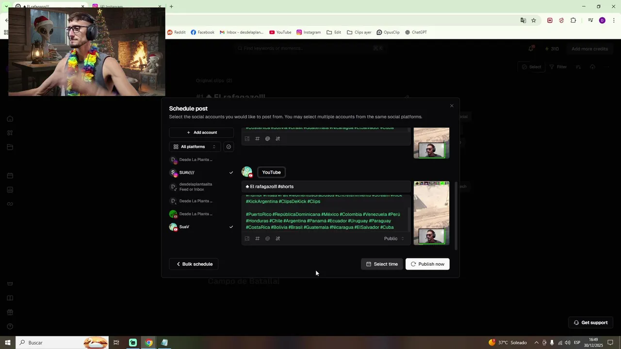This screenshot has width=621, height=349.
Task: Open OpusClip bookmark
Action: point(388,32)
